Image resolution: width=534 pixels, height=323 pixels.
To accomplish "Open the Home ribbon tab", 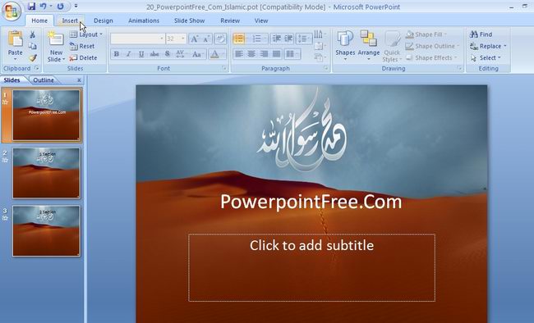I will tap(39, 20).
